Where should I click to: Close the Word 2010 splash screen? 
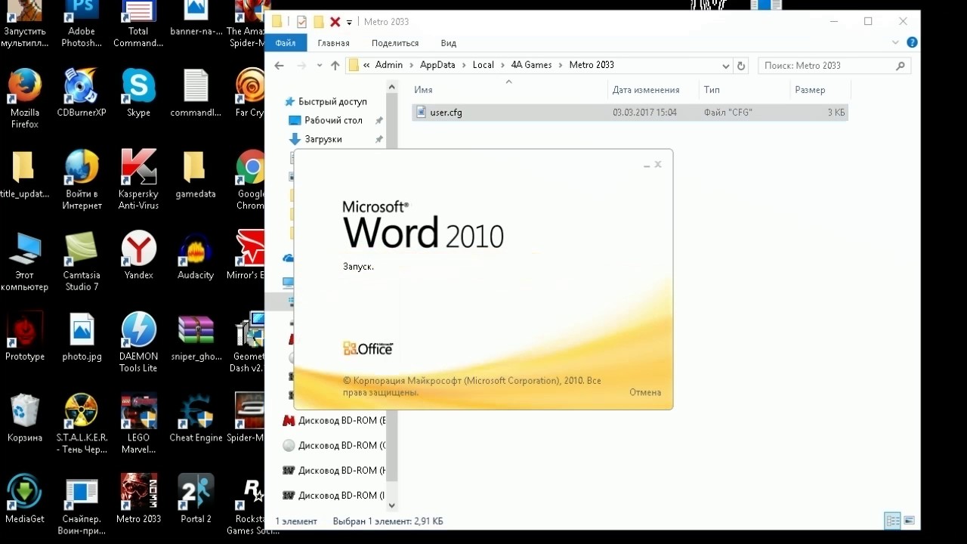click(658, 164)
